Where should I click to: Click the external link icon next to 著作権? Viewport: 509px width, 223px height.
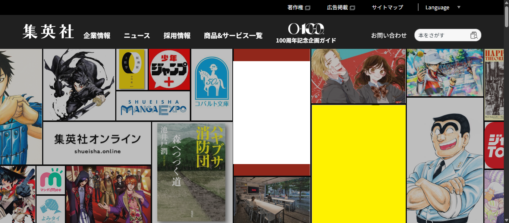tap(308, 8)
